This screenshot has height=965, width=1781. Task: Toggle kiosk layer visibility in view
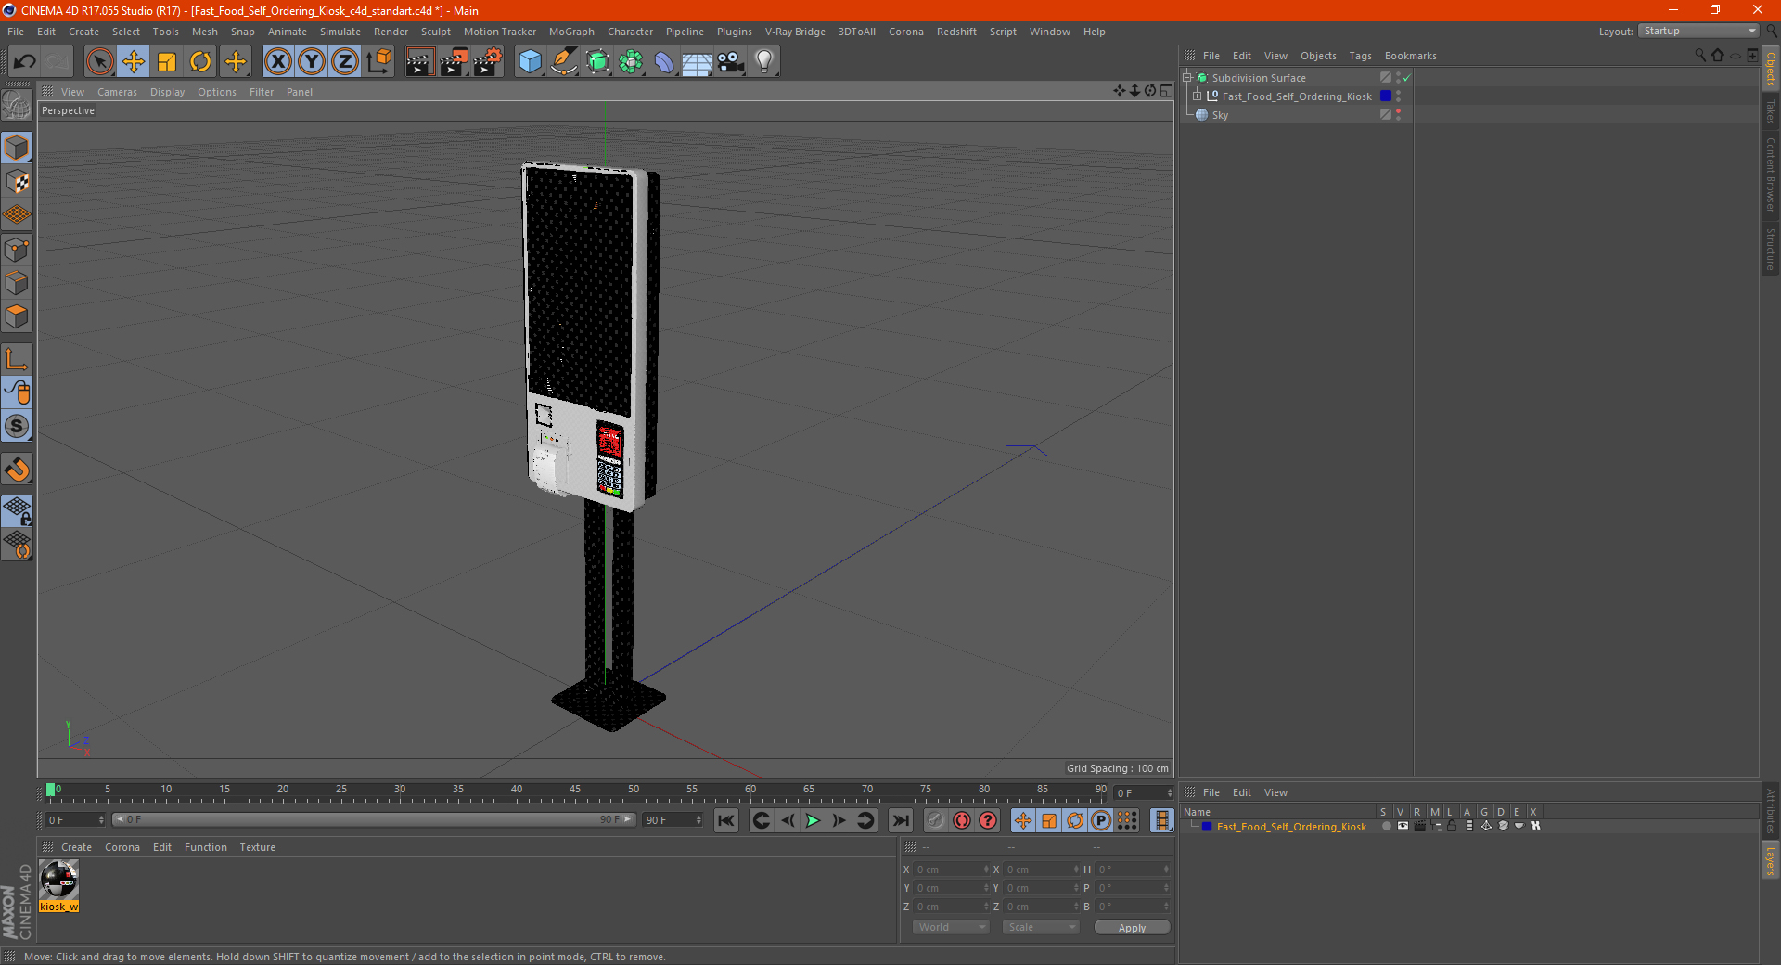pos(1403,826)
